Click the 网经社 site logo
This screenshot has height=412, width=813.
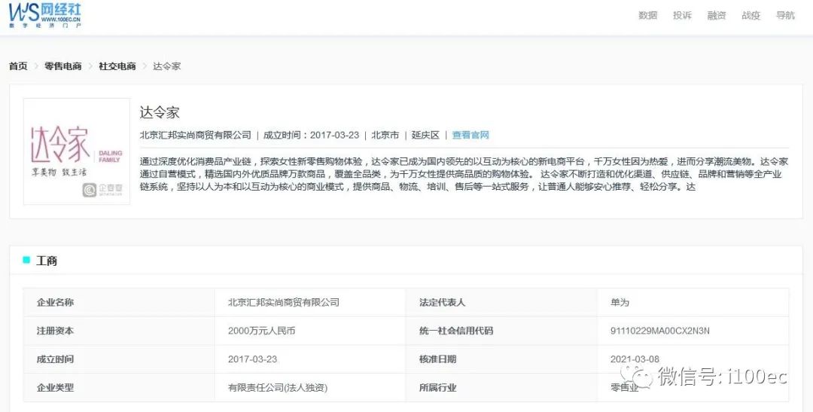tap(44, 15)
